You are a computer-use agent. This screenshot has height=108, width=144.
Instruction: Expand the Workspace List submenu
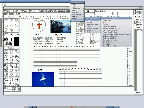click(93, 24)
